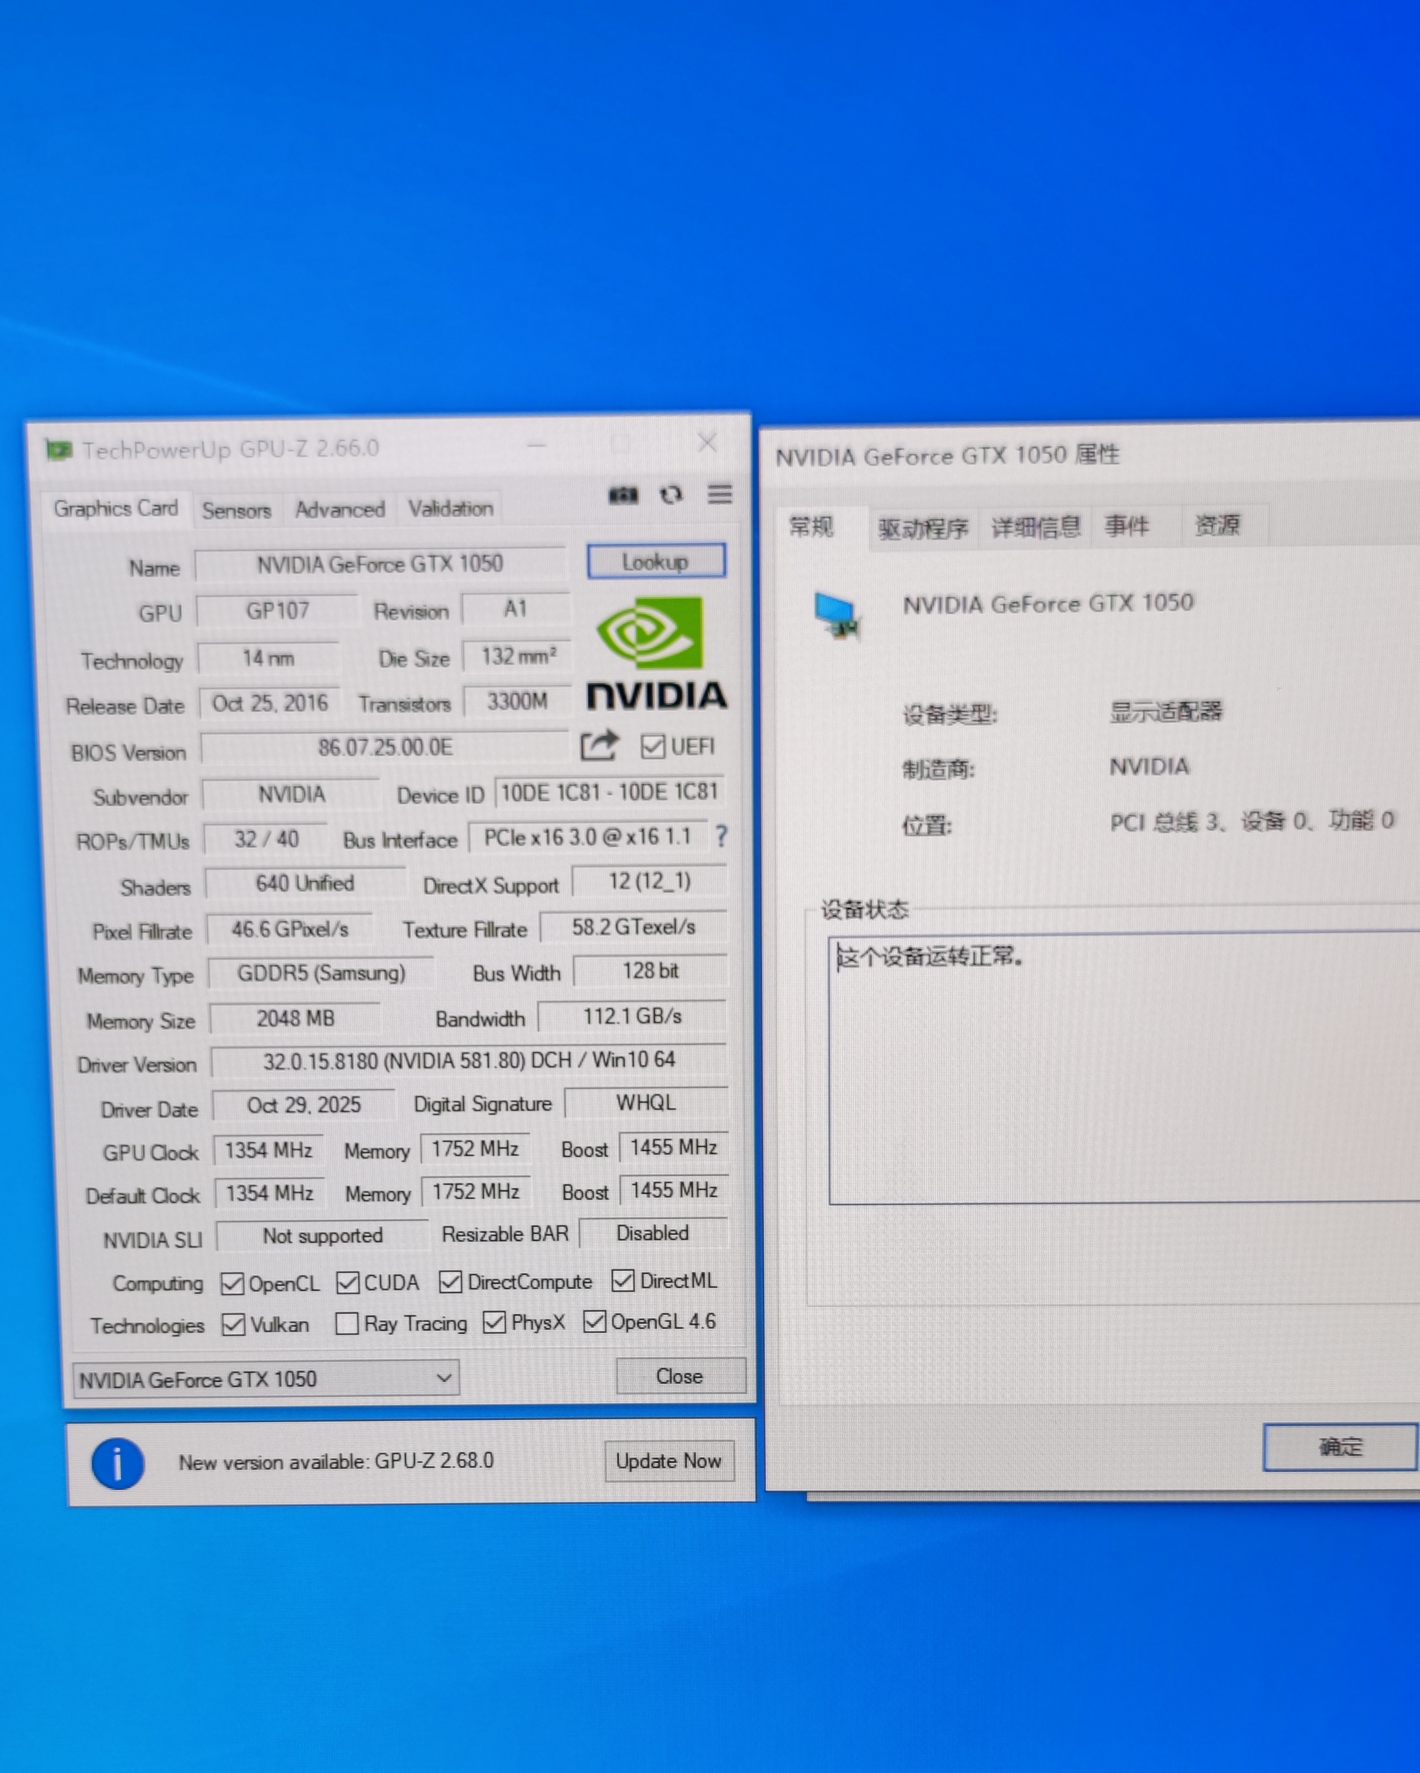The image size is (1420, 1773).
Task: Toggle the CUDA checkbox
Action: coord(348,1283)
